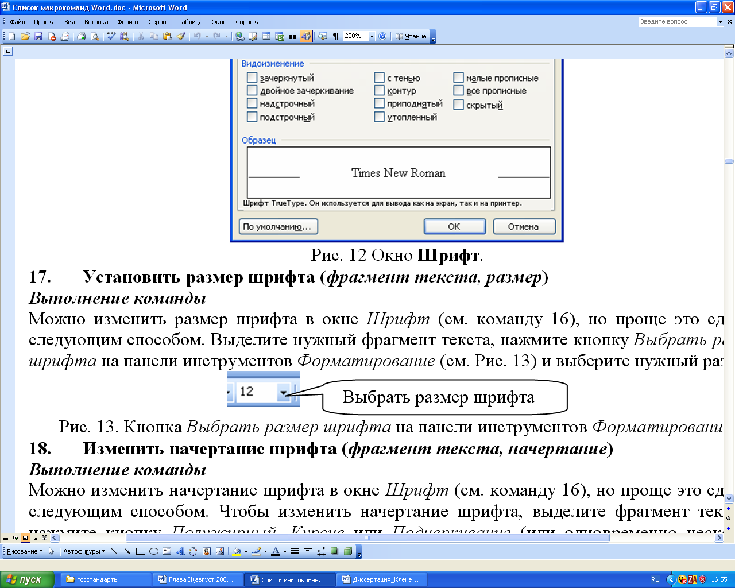Undo the last action
735x588 pixels.
197,36
